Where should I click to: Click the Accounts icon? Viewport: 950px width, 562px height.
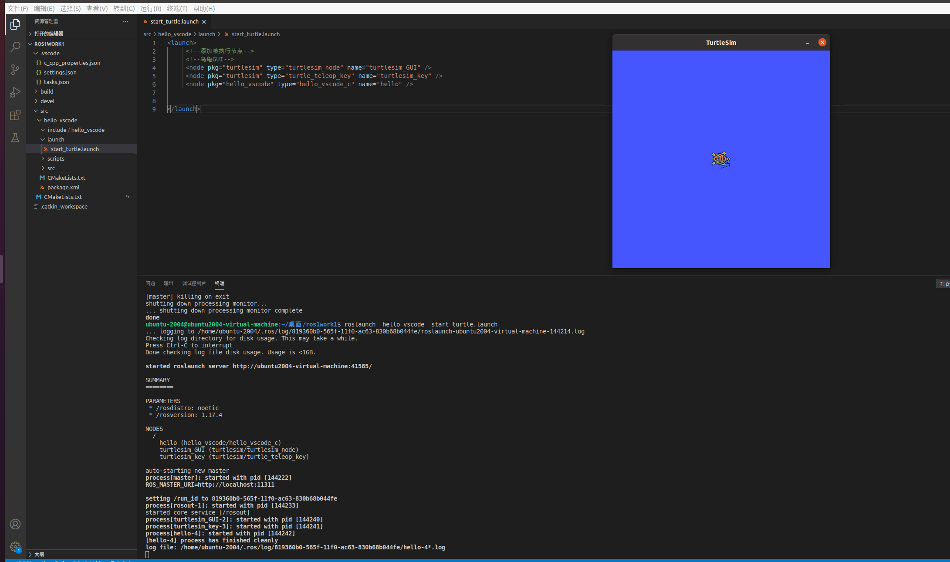point(15,524)
